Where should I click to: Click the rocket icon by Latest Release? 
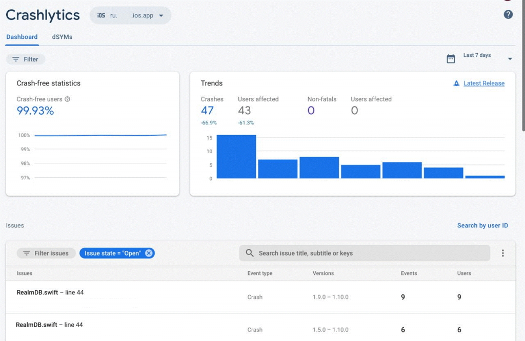point(456,83)
